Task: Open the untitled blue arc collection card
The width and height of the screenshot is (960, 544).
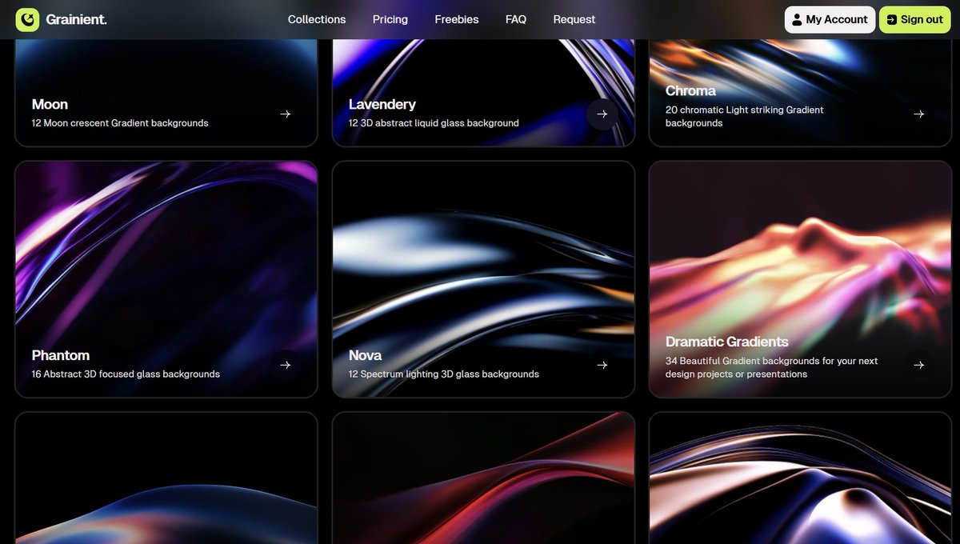Action: point(166,478)
